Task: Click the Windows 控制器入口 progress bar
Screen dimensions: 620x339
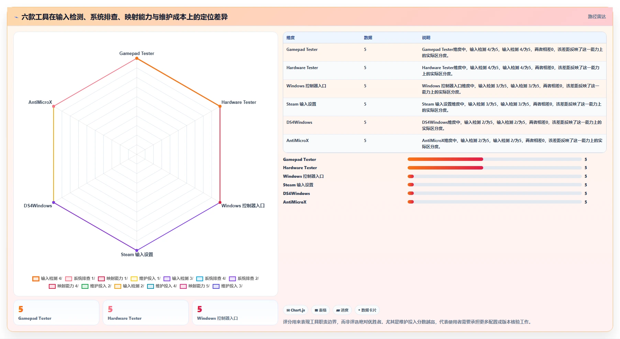Action: [495, 176]
